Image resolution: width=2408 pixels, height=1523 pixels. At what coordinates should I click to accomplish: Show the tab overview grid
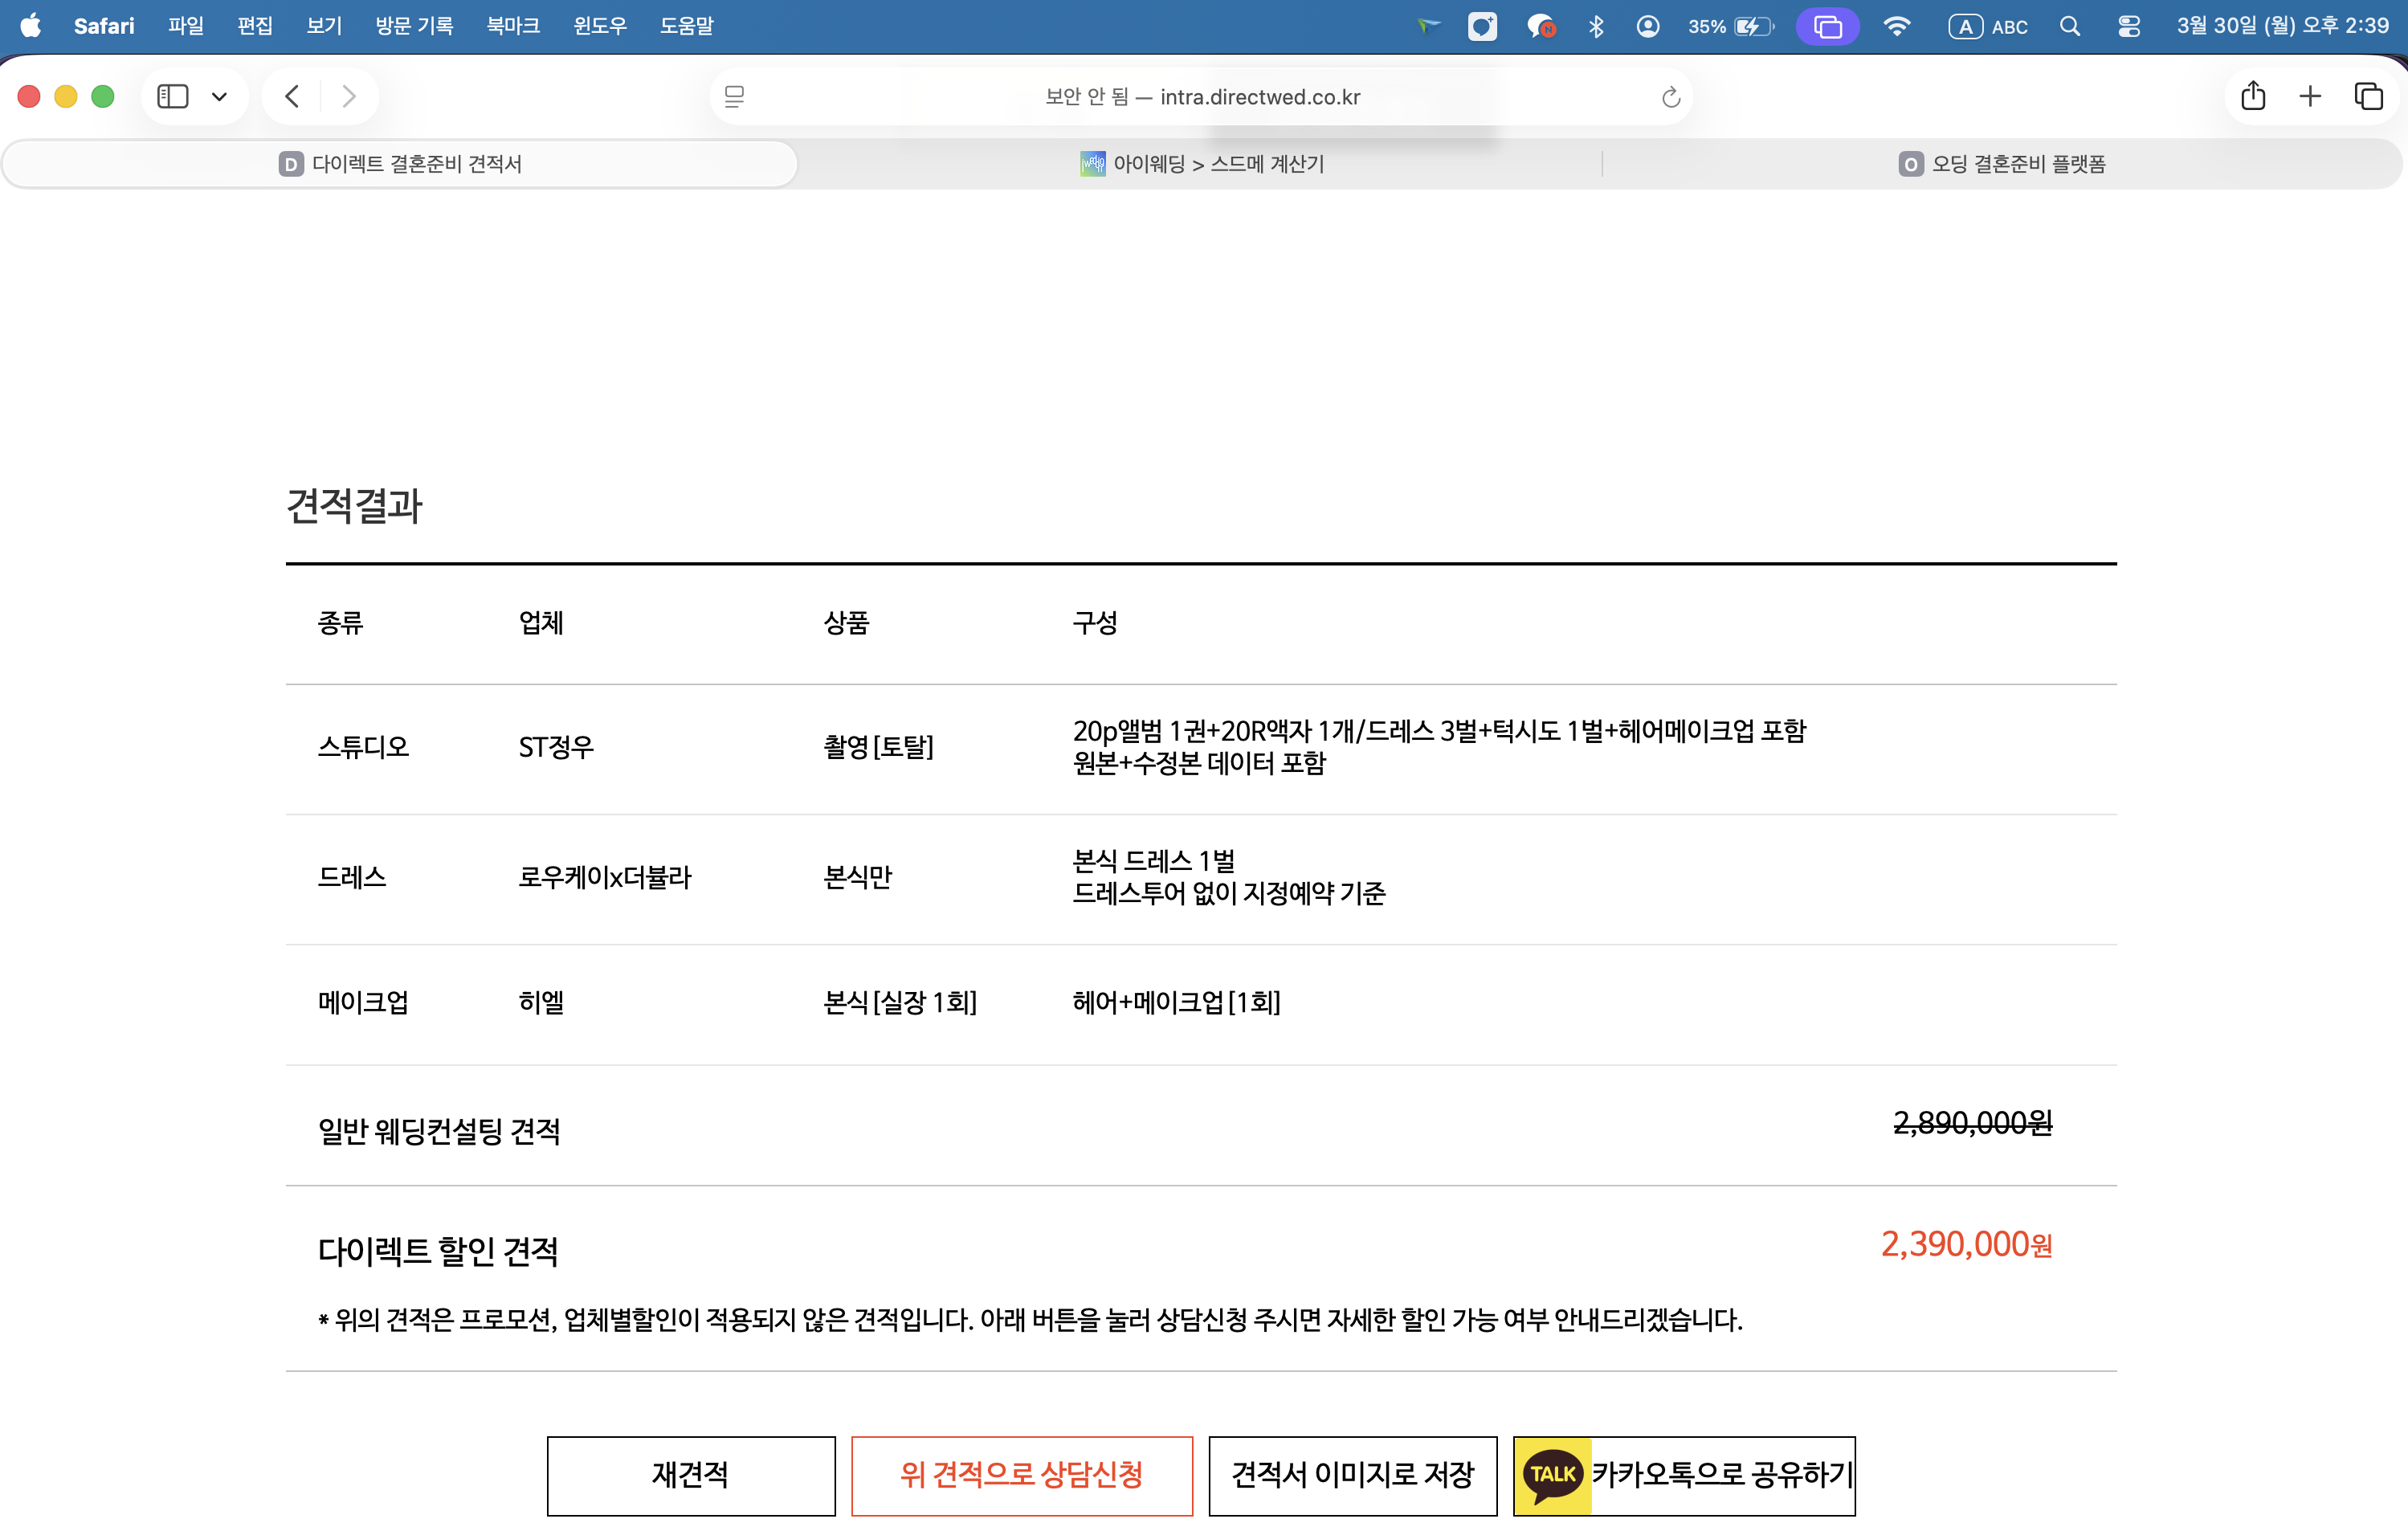(x=2368, y=96)
